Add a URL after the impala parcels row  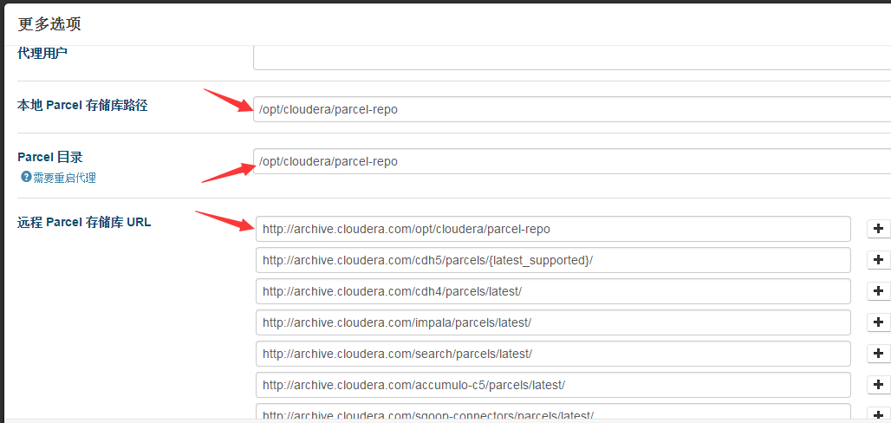879,322
